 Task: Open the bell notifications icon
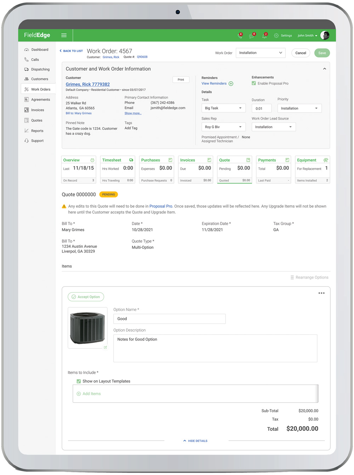[x=265, y=35]
